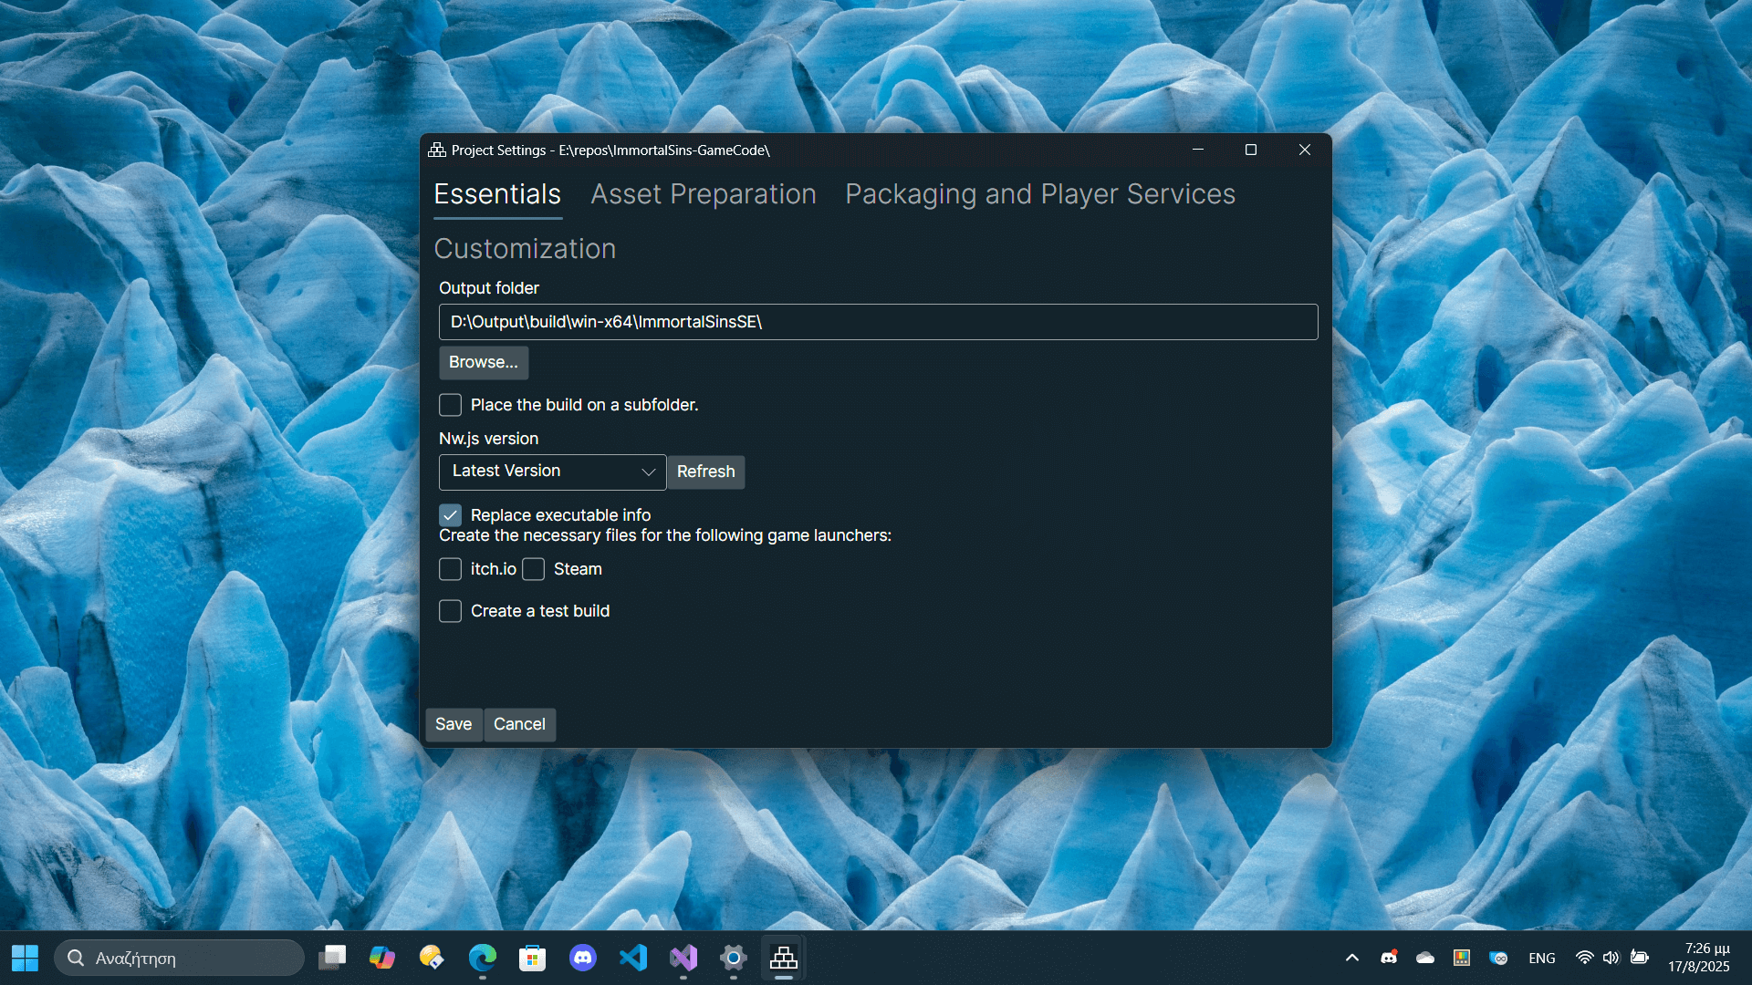Open the Microsoft Store taskbar icon

[x=533, y=958]
